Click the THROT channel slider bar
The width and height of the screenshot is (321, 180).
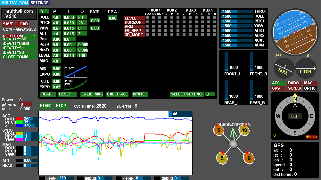pyautogui.click(x=242, y=12)
